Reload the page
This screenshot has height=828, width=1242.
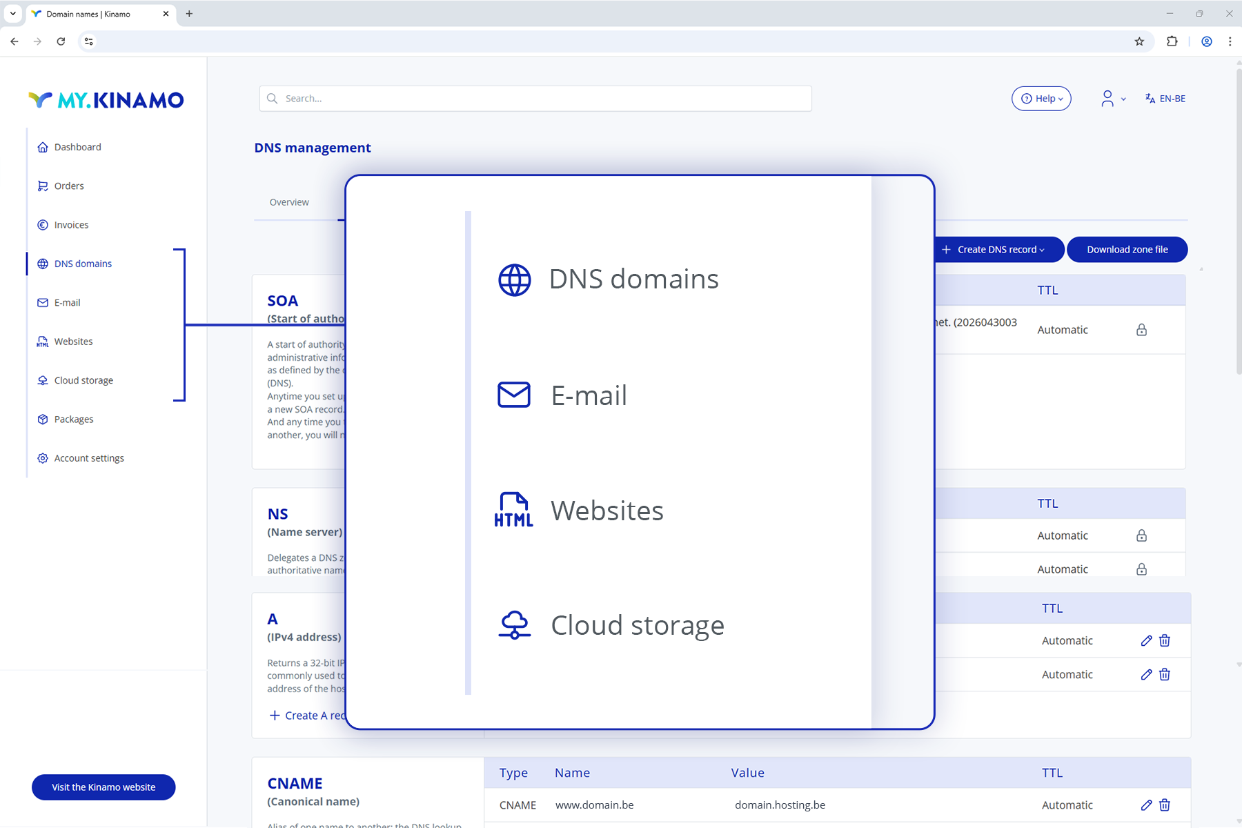point(61,41)
